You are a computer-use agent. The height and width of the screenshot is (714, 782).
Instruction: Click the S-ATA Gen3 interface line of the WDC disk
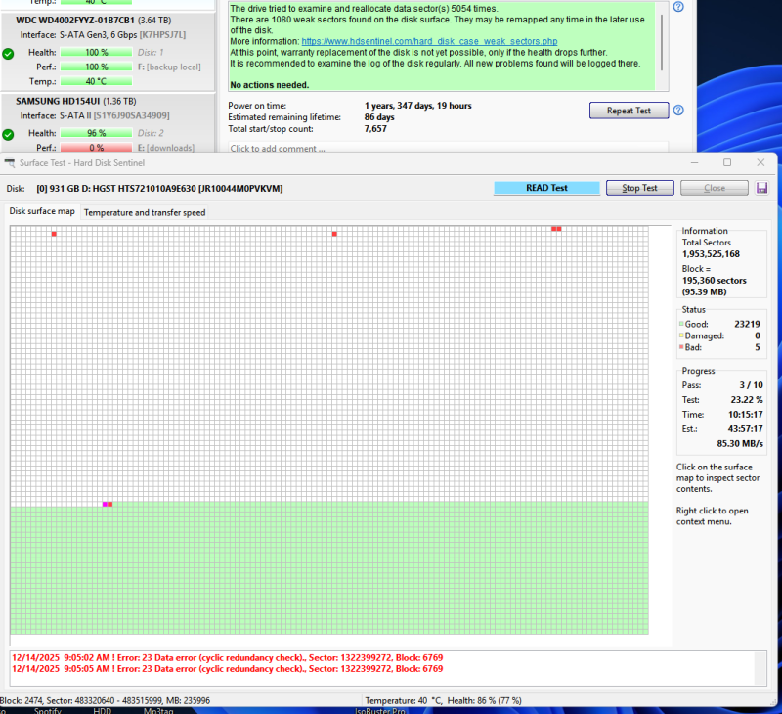coord(103,35)
